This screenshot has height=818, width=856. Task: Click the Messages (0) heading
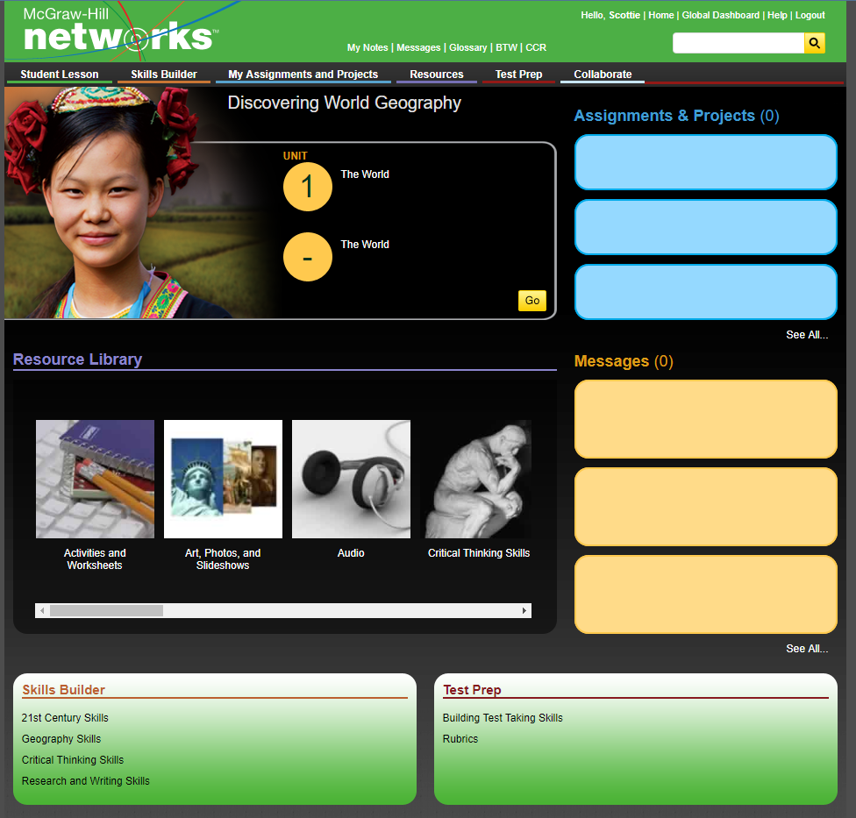coord(624,361)
